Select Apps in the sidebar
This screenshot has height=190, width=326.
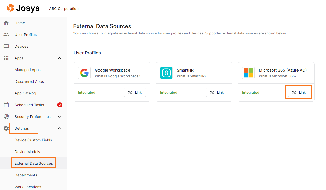tap(19, 58)
